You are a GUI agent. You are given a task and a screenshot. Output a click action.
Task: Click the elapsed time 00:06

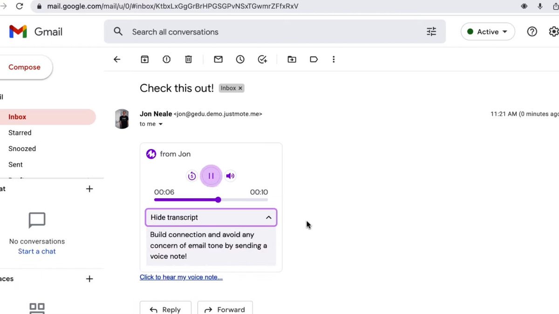point(164,192)
